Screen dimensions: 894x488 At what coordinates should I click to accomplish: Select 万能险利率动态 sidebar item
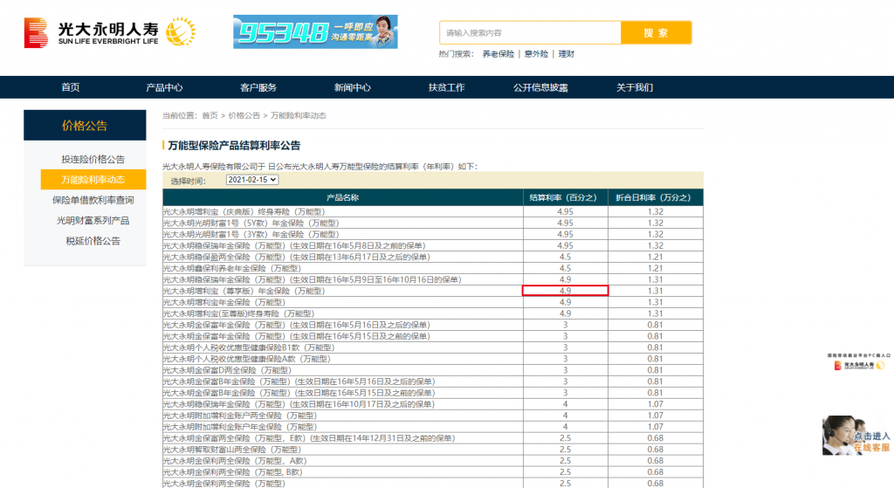[93, 180]
